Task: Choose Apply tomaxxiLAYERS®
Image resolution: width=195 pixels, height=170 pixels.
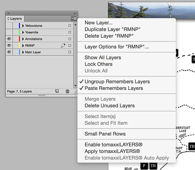Action: point(127,151)
